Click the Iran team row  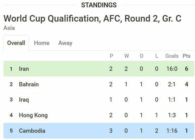[x=24, y=69]
